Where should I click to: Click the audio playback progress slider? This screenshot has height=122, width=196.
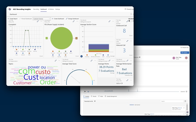pos(134,92)
